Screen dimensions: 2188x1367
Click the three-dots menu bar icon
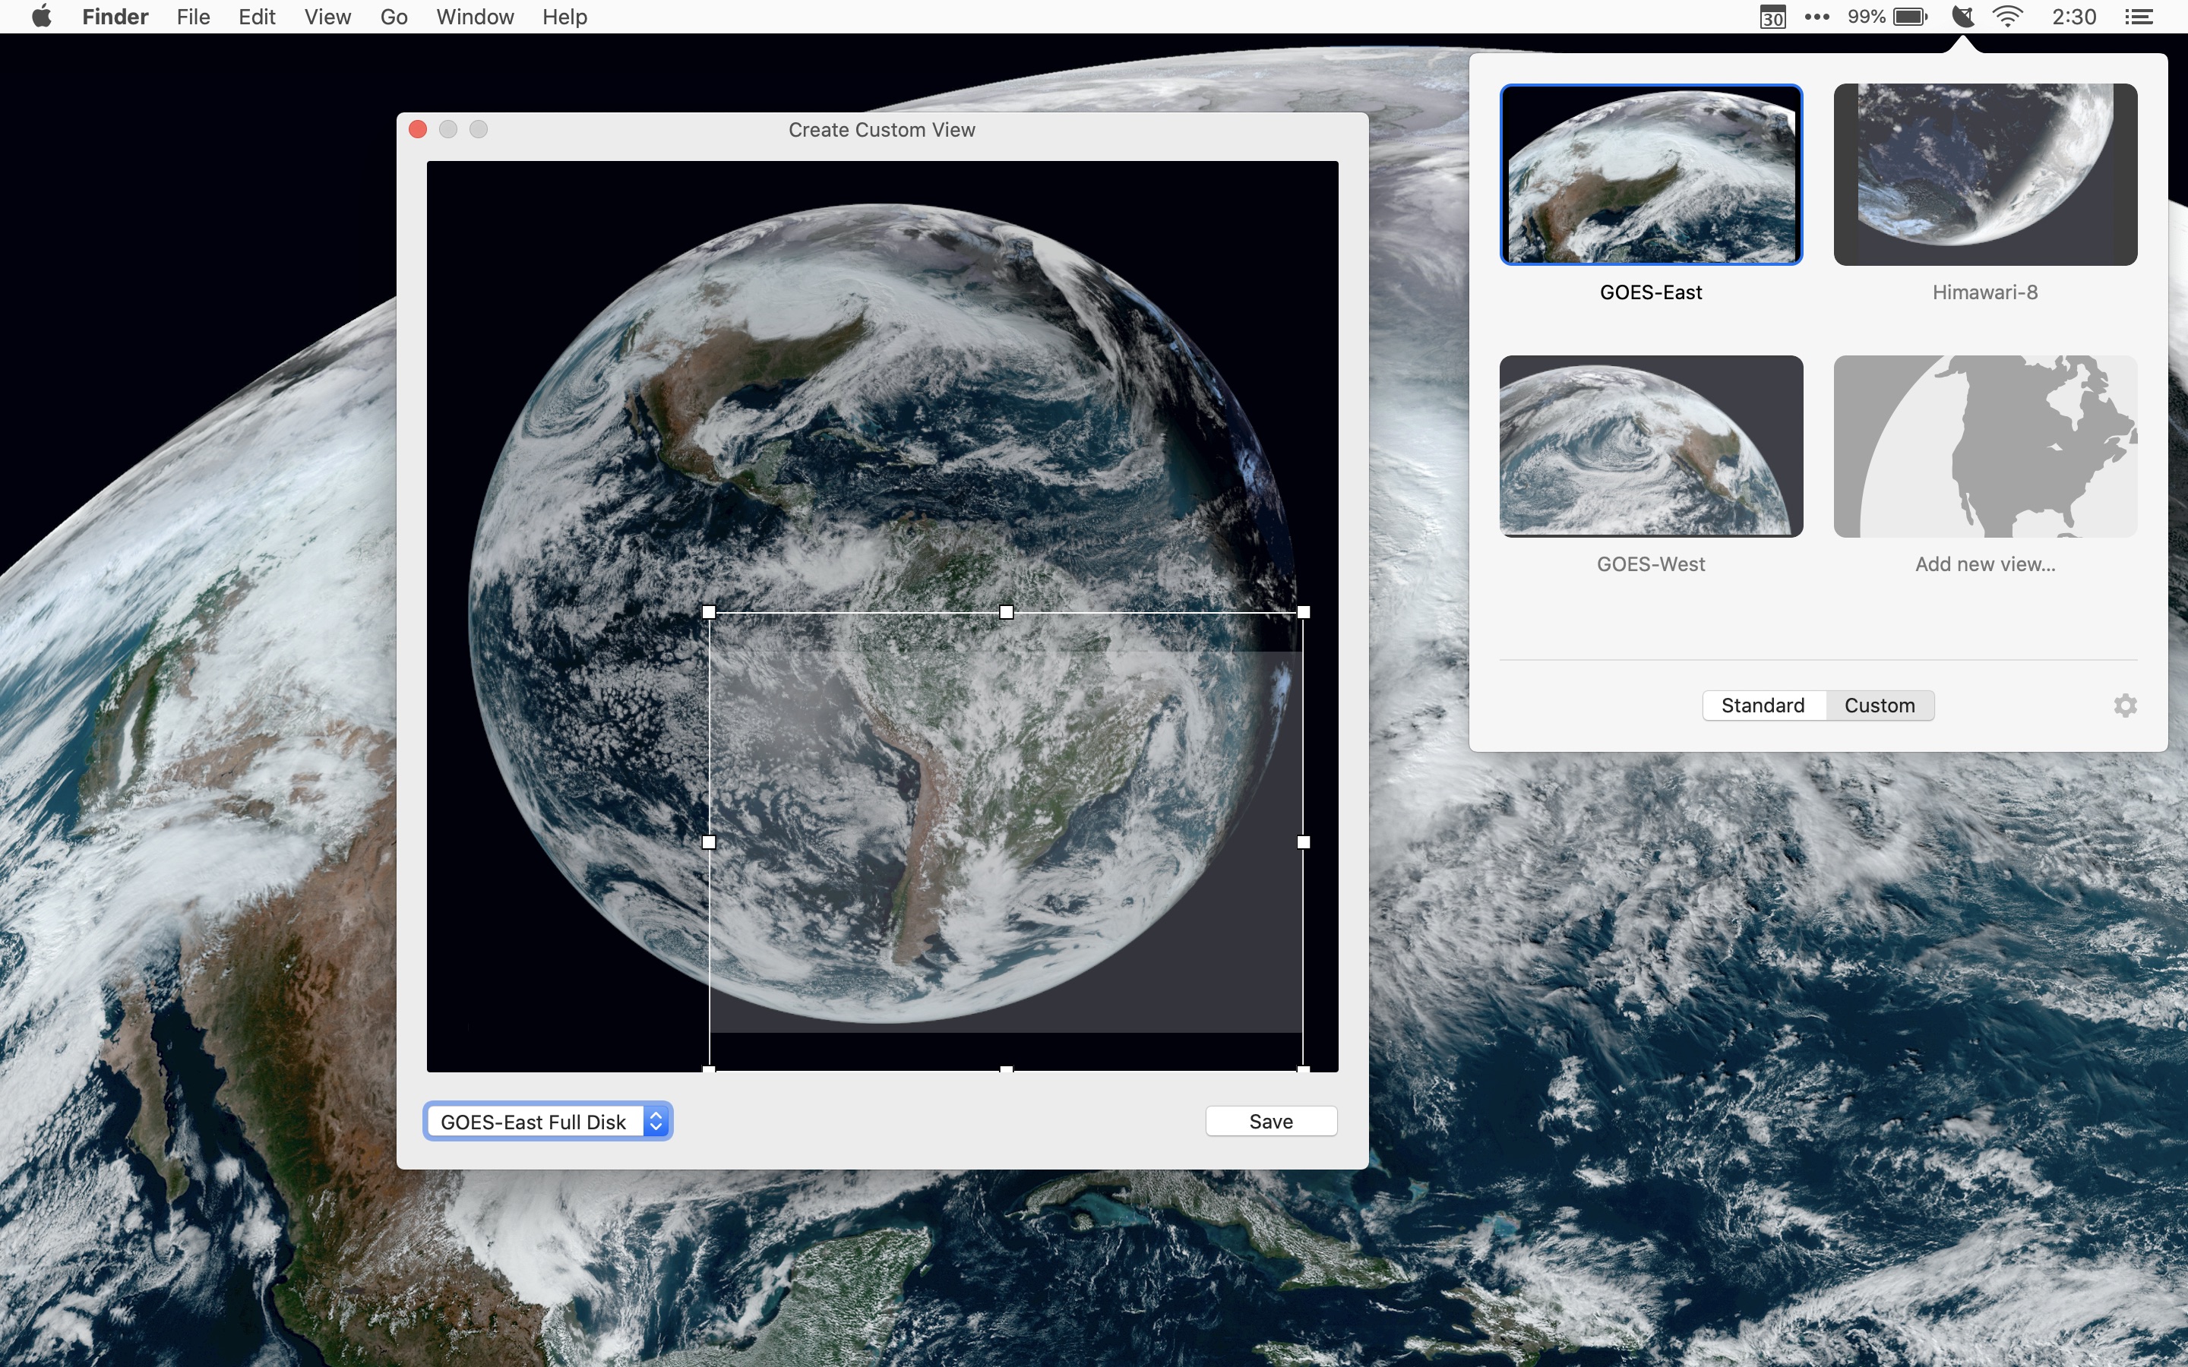tap(1816, 17)
